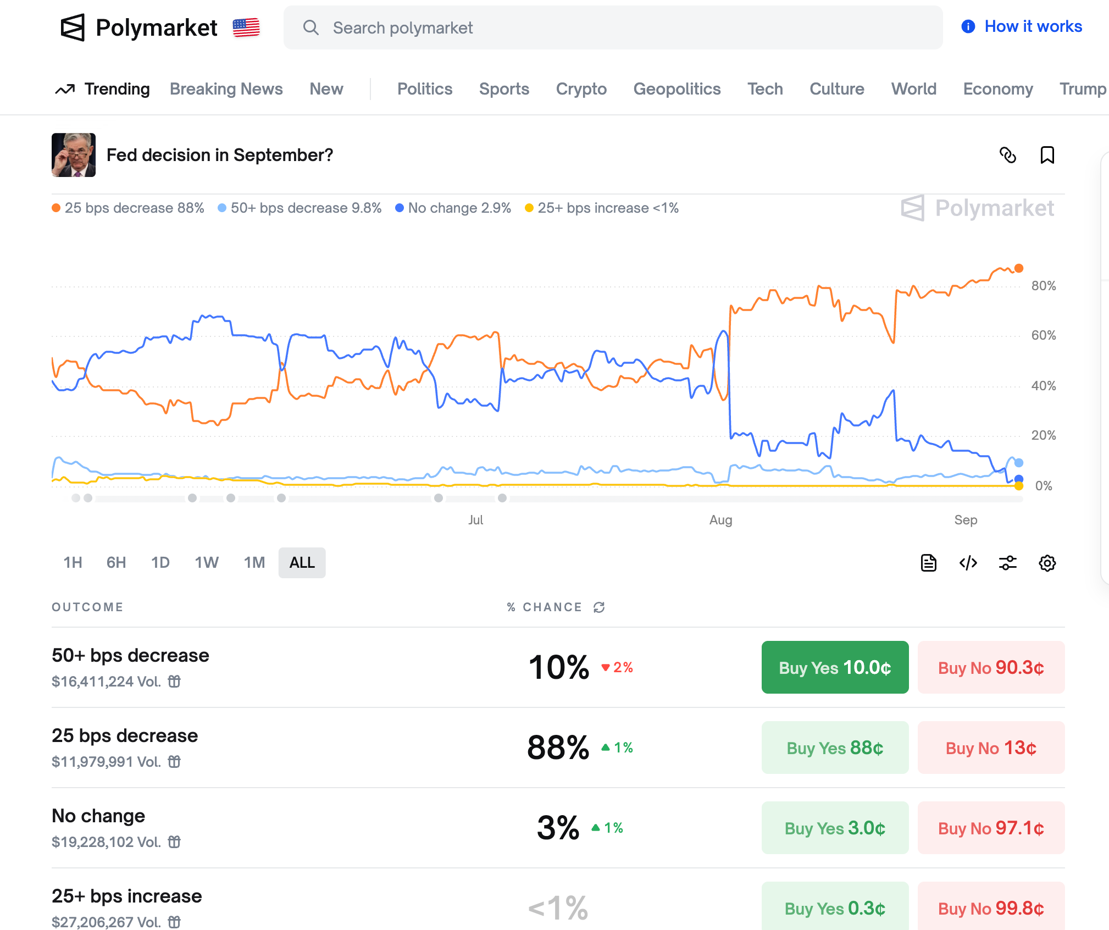
Task: Open the How it works link
Action: (x=1033, y=26)
